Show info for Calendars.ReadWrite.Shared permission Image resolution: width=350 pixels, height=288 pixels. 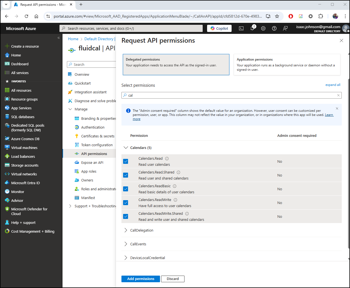[187, 214]
